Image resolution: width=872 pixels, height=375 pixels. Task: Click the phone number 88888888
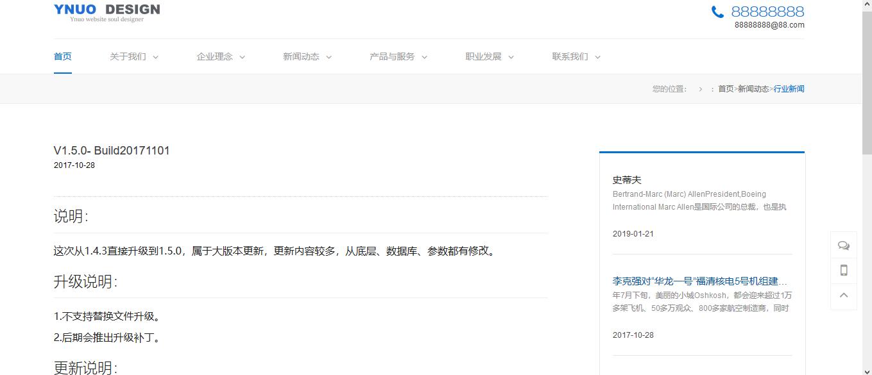coord(767,12)
